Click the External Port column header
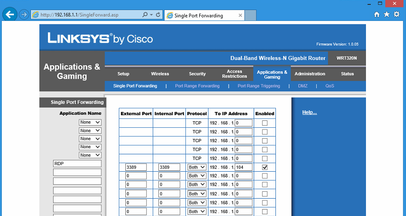 point(136,113)
